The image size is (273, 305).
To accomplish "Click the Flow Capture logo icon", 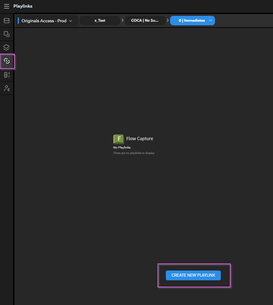I will tap(118, 139).
